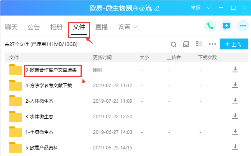This screenshot has width=251, height=156.
Task: Sort by 文件 name column header
Action: pyautogui.click(x=14, y=58)
